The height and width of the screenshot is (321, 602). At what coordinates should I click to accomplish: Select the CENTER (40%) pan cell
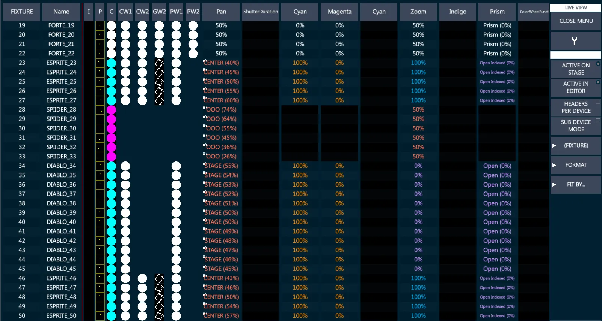tap(221, 63)
